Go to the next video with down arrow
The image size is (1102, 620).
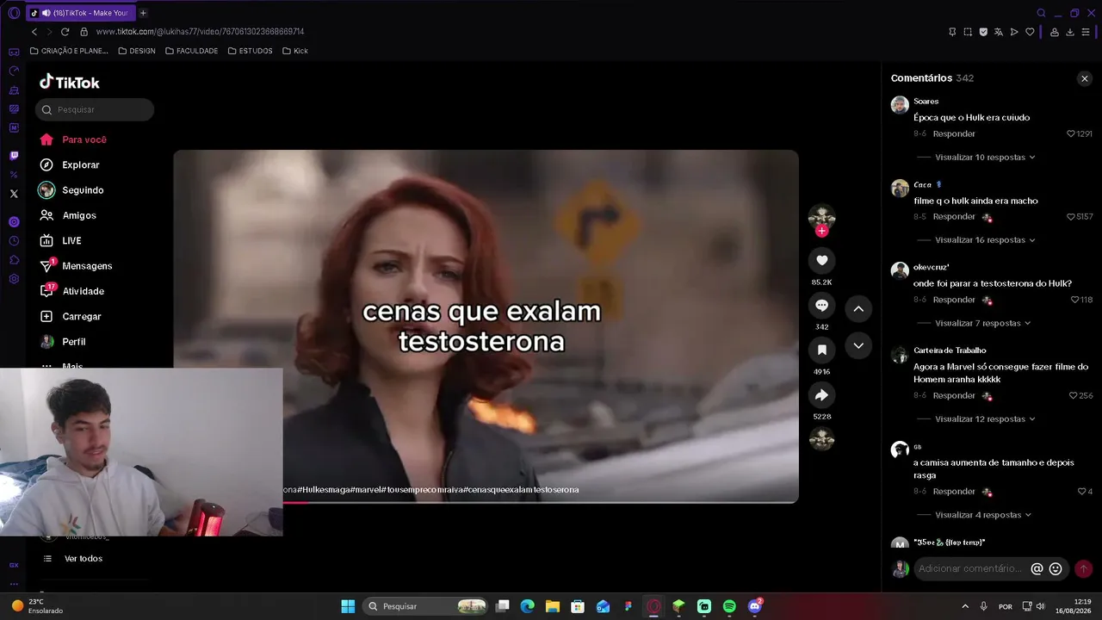tap(858, 345)
